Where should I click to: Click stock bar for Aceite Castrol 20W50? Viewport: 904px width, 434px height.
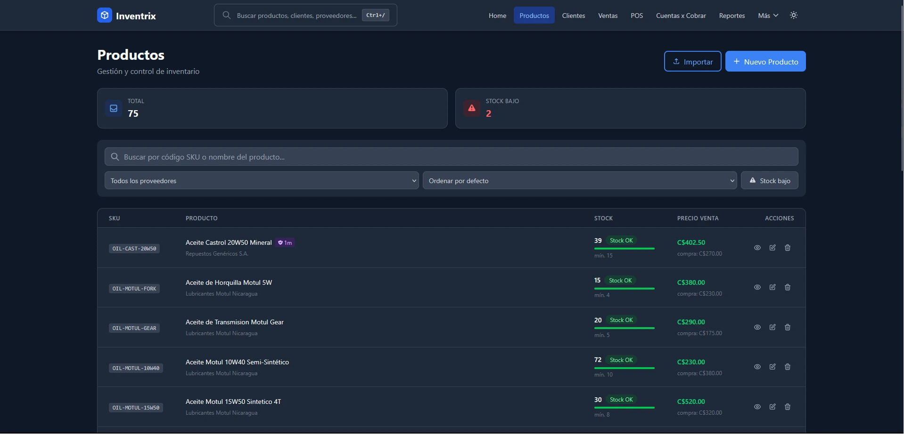[x=625, y=249]
